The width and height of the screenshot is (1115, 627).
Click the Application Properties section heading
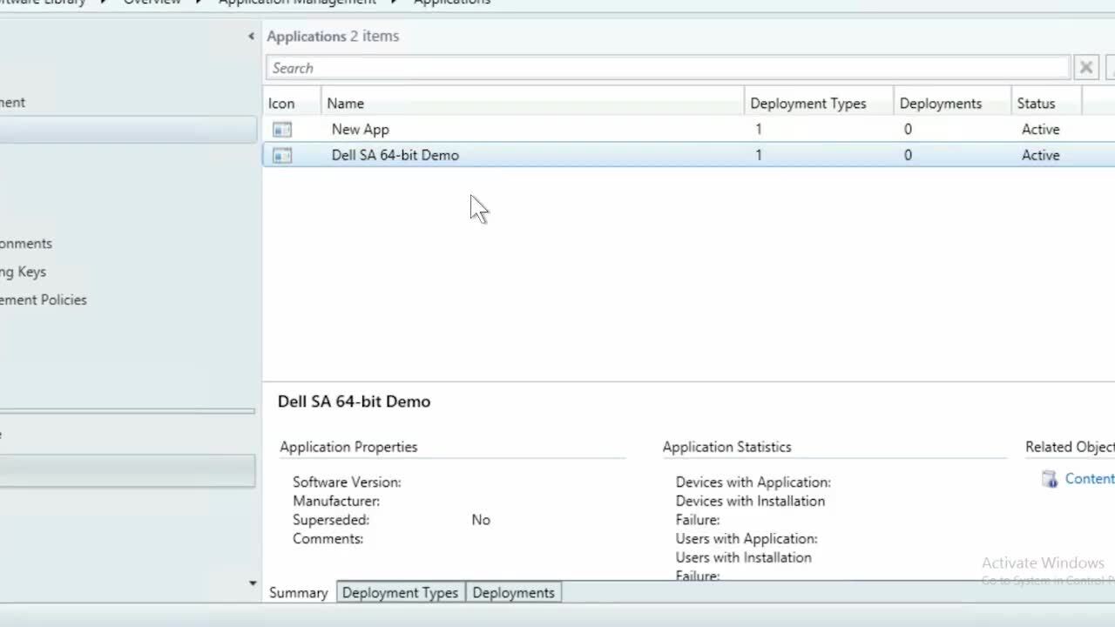click(x=348, y=447)
